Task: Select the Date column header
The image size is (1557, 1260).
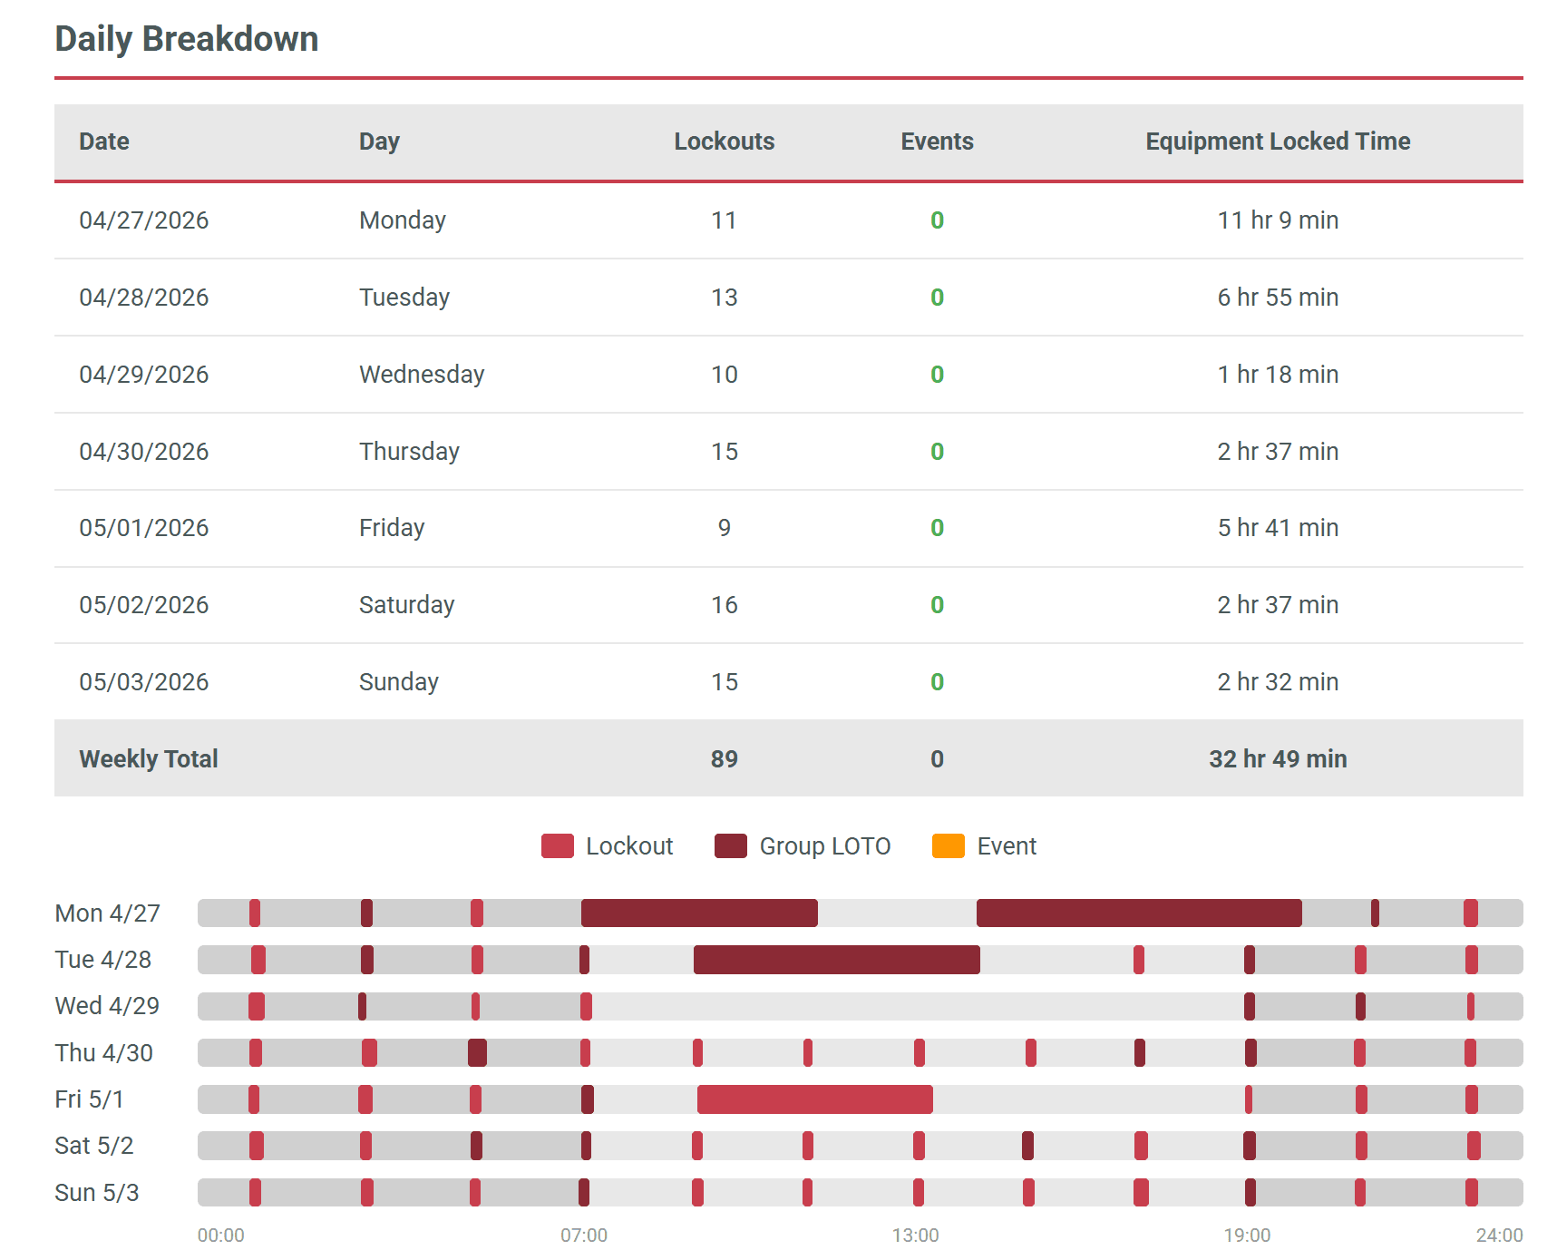Action: pos(104,142)
